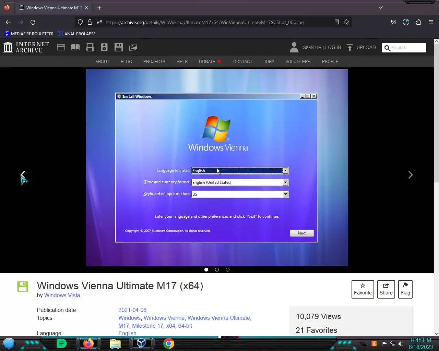
Task: Open File Explorer on taskbar
Action: (115, 343)
